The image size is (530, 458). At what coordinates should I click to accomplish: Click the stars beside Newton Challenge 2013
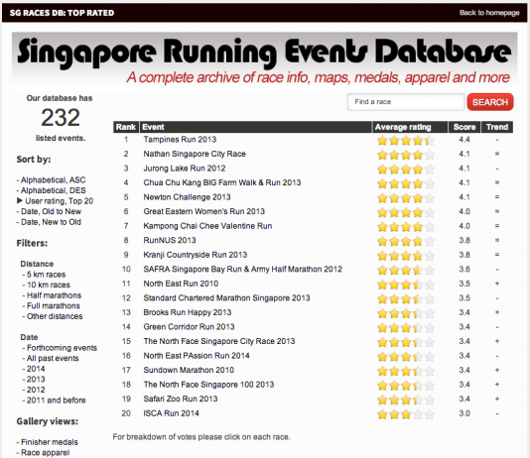coord(406,198)
